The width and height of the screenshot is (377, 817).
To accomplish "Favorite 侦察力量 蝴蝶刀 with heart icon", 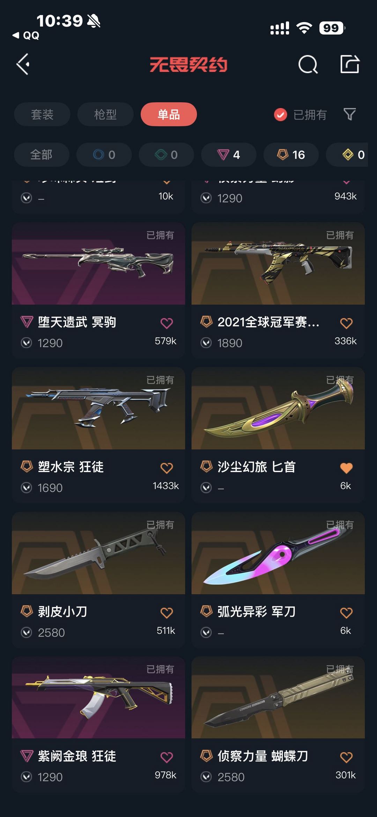I will coord(346,757).
